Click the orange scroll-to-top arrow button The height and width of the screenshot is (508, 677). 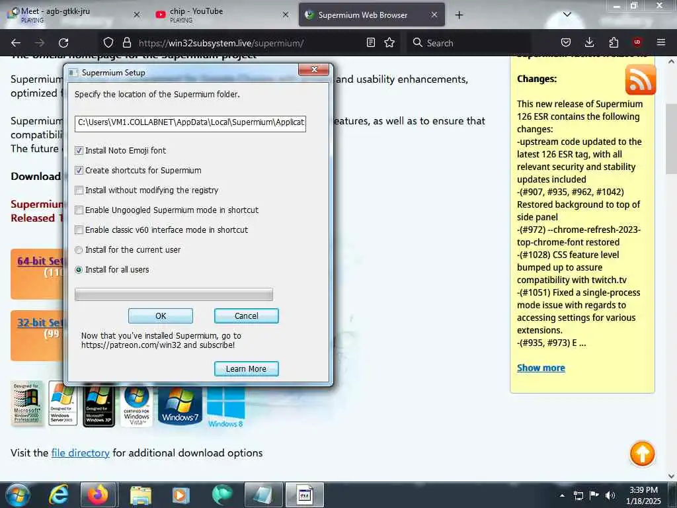[x=642, y=454]
